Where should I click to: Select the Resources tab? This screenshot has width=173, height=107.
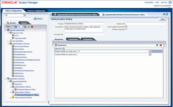(59, 39)
